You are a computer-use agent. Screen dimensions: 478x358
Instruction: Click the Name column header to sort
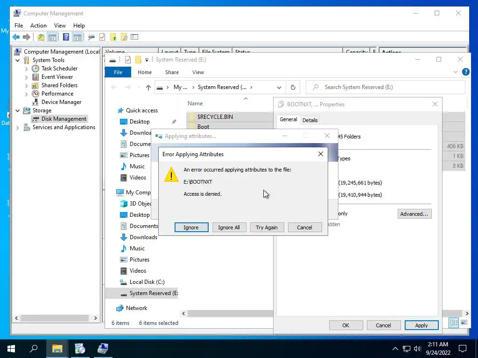[195, 103]
